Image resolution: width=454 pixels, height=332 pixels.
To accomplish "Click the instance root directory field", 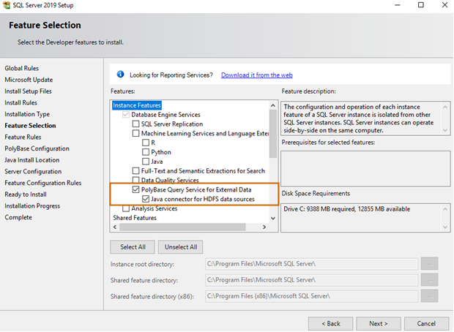I will (x=311, y=264).
